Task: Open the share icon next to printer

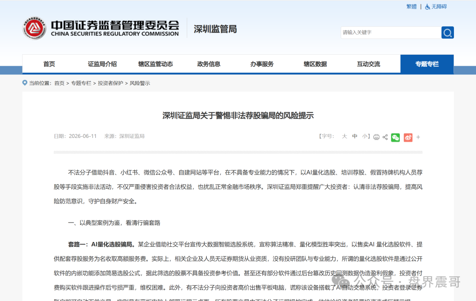Action: 385,137
